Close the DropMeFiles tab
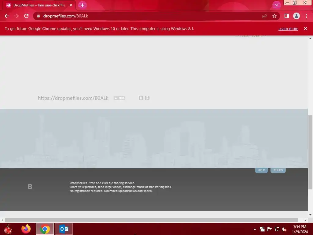 (71, 5)
